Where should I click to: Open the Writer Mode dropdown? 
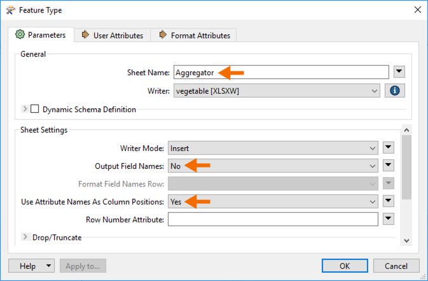(273, 148)
